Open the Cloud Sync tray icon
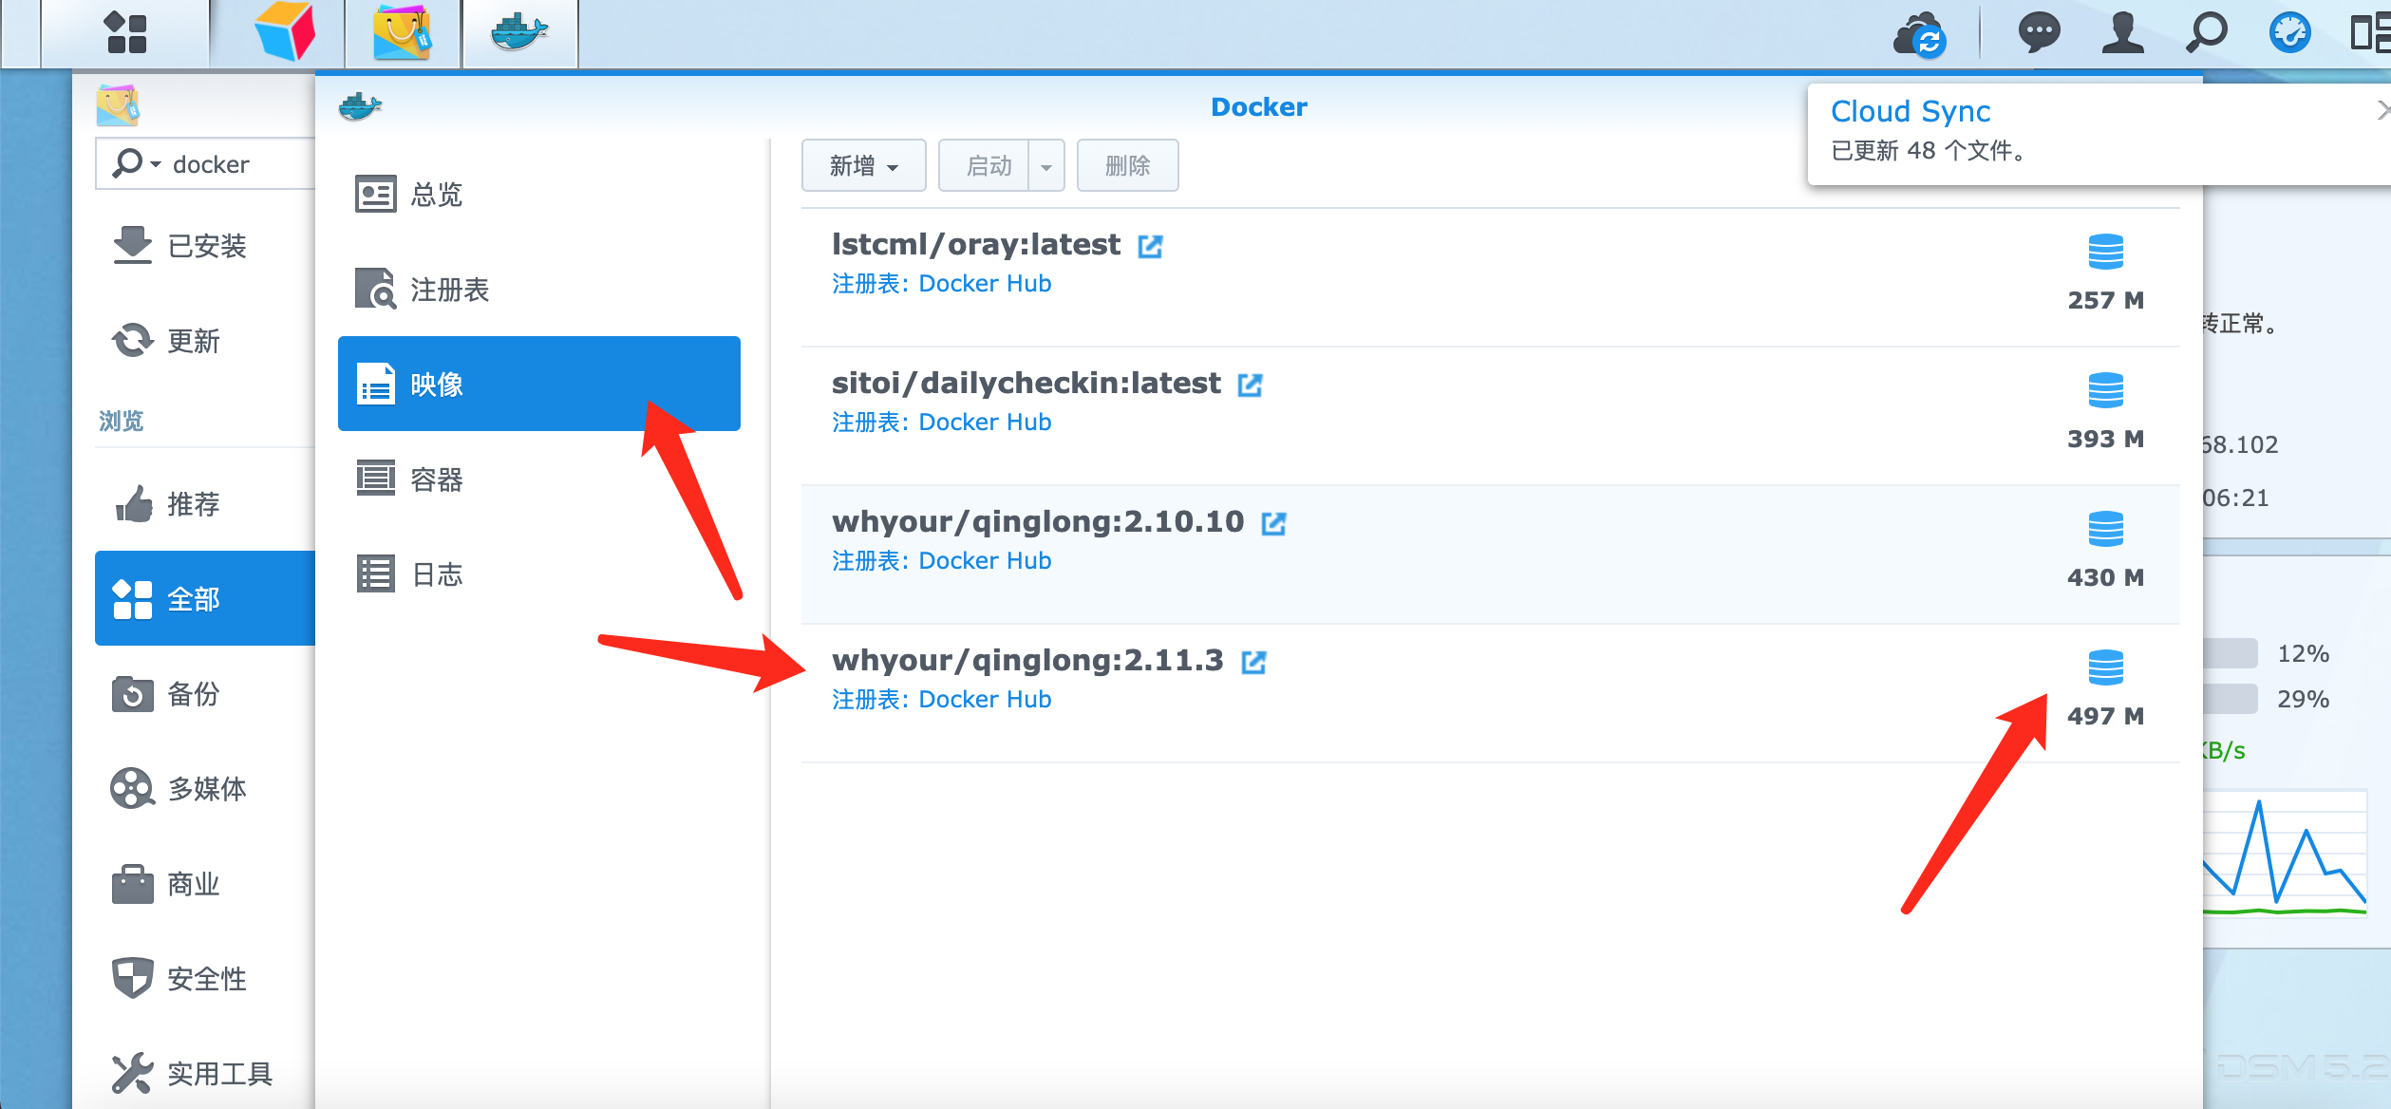Viewport: 2391px width, 1109px height. pyautogui.click(x=1920, y=34)
